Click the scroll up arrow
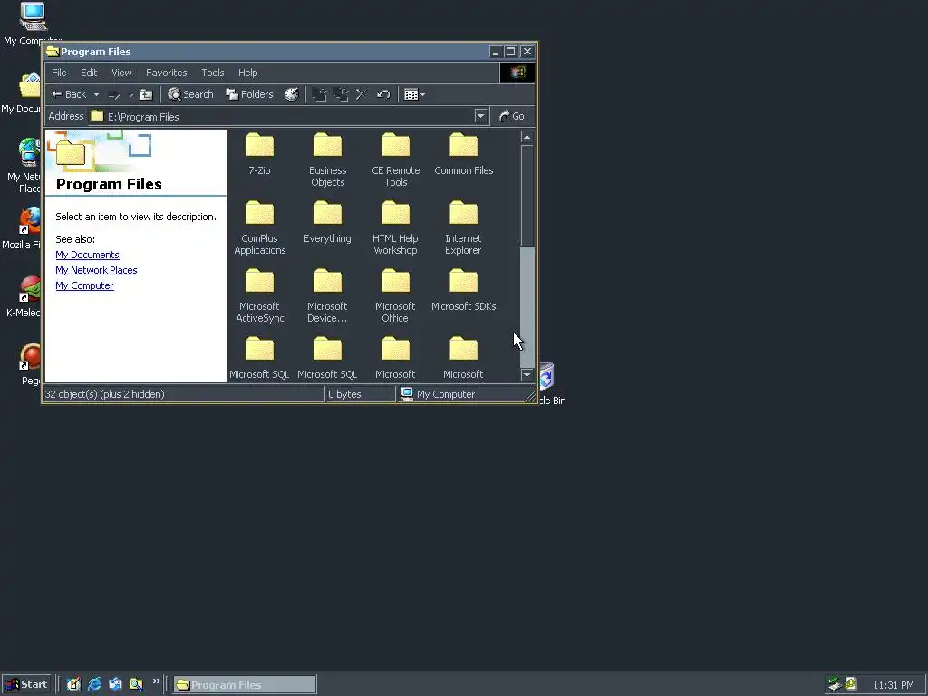The width and height of the screenshot is (928, 696). pyautogui.click(x=527, y=138)
